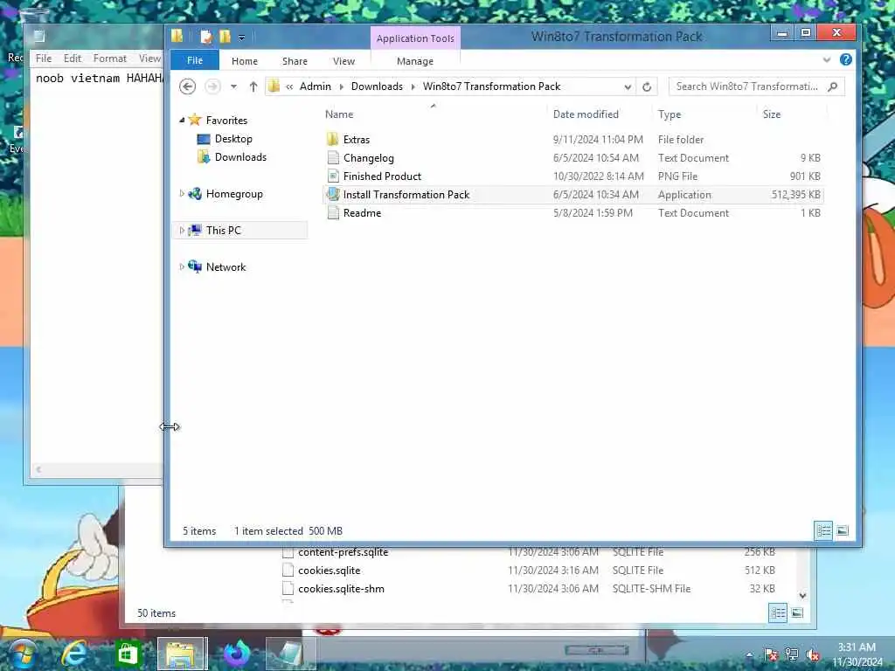Click the arrow after Downloads in the address bar
This screenshot has width=895, height=671.
coord(413,86)
